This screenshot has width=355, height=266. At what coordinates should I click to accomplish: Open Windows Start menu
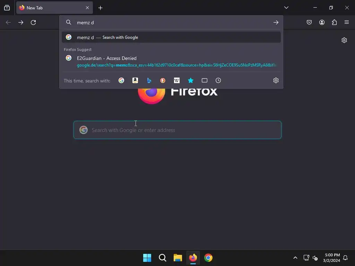pyautogui.click(x=147, y=258)
